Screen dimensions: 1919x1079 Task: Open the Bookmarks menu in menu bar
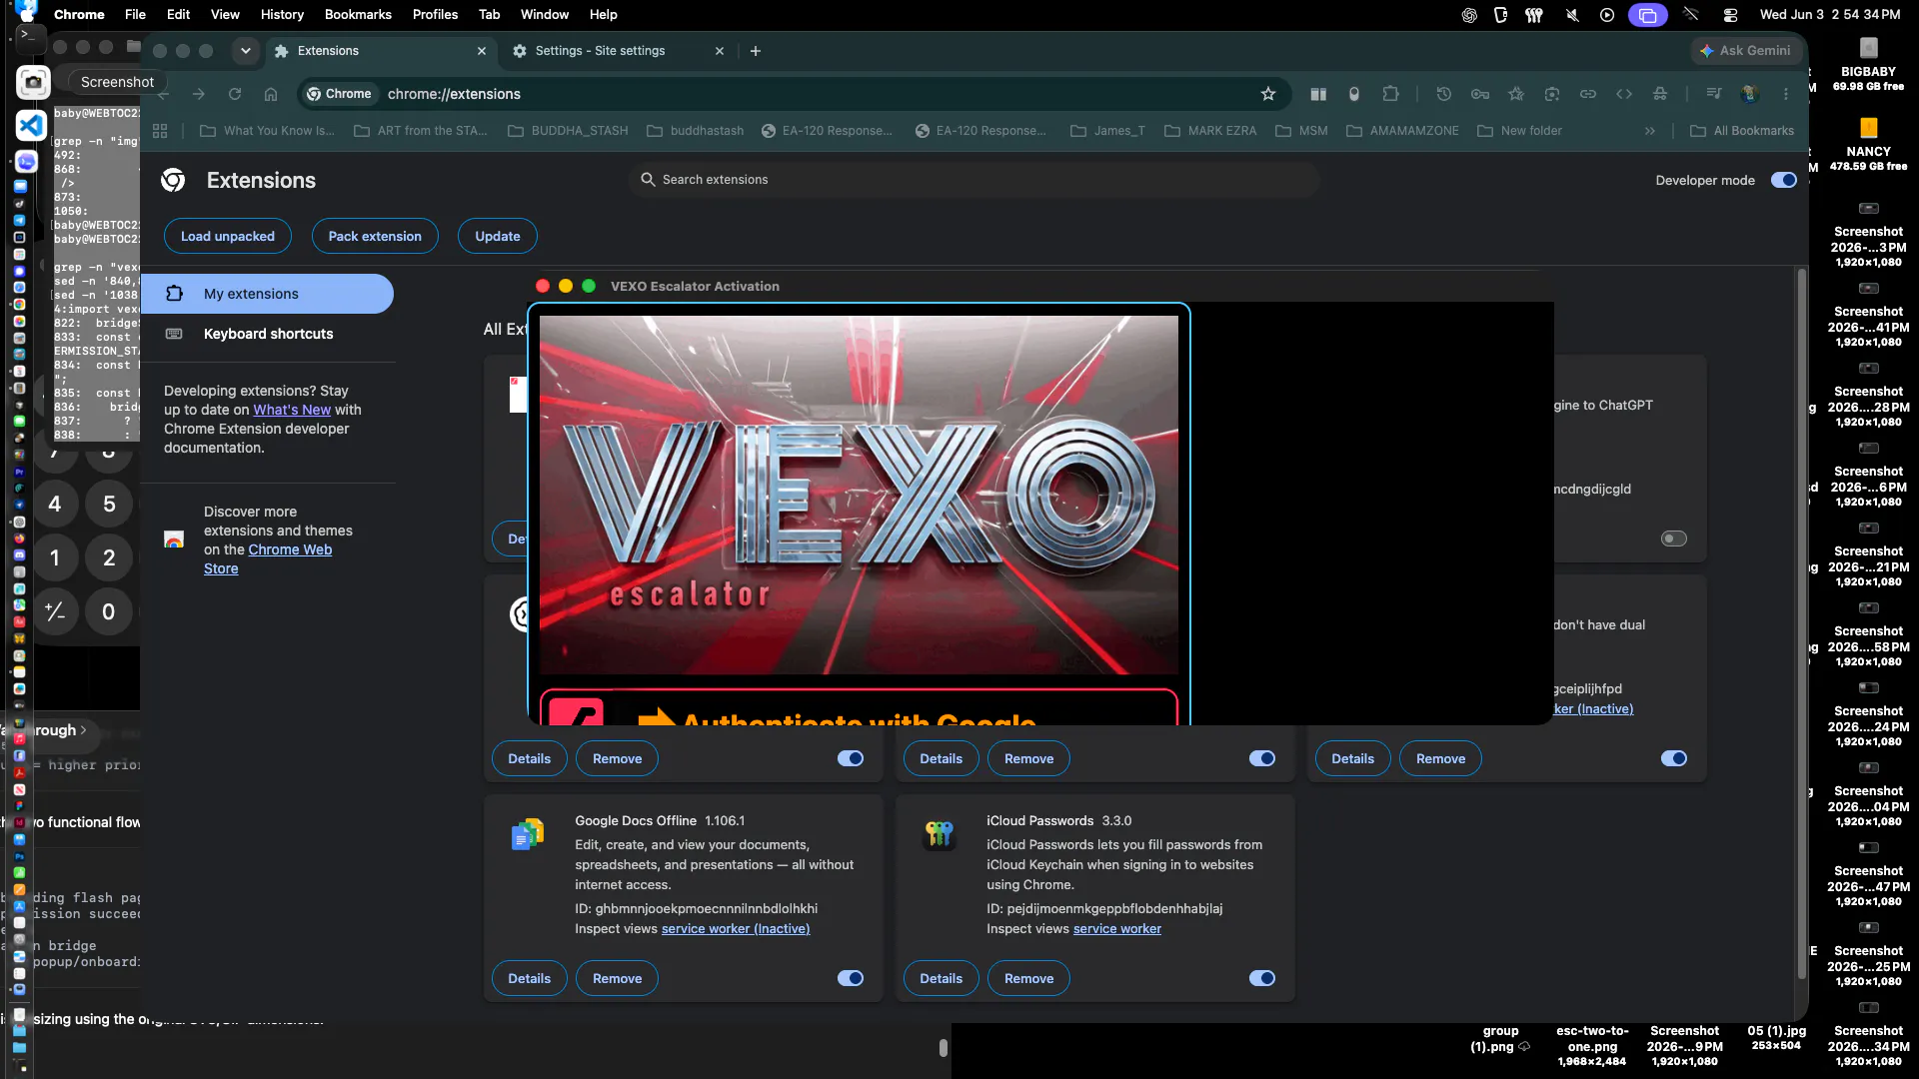358,15
